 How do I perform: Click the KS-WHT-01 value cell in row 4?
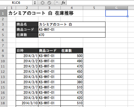point(72,30)
